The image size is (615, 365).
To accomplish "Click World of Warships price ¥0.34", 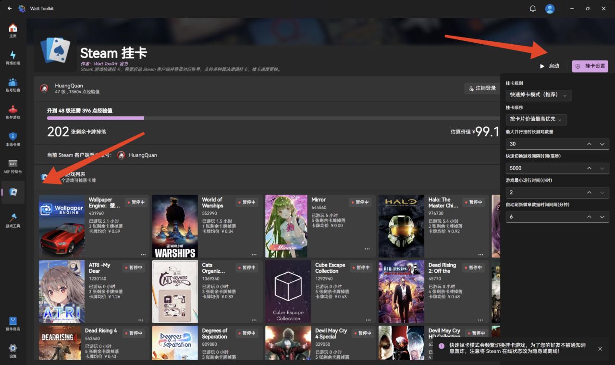I will pos(218,231).
